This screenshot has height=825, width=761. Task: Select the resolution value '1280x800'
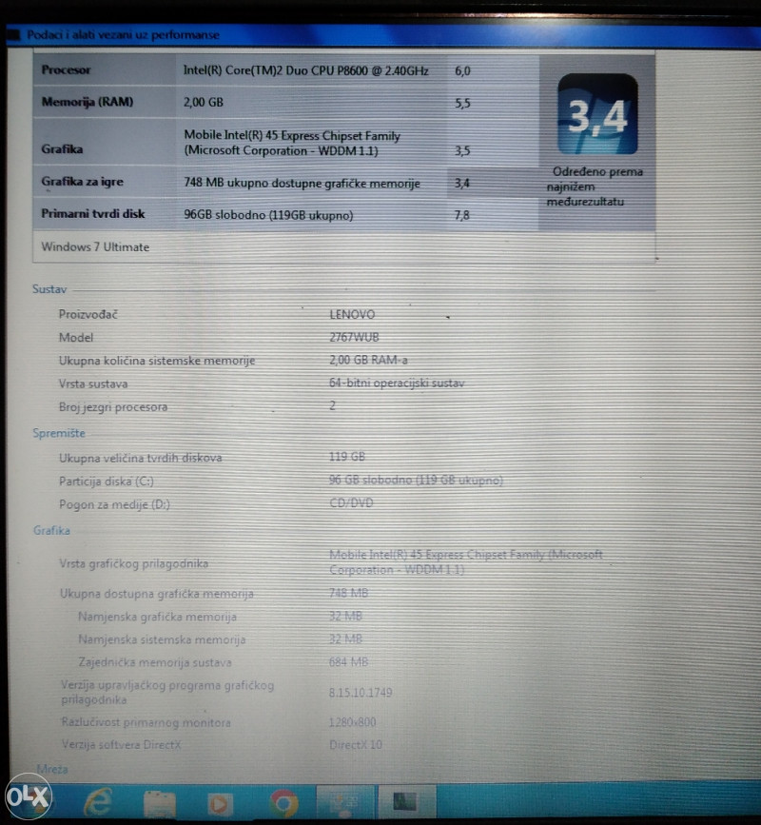coord(352,722)
